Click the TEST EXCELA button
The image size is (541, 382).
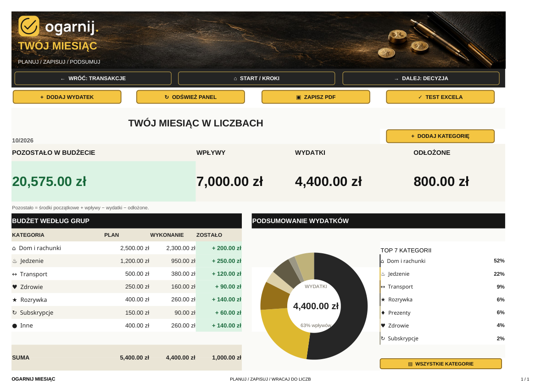tap(440, 97)
